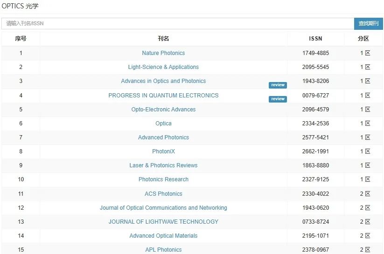Select ISSN 2378-0967 cell
The width and height of the screenshot is (384, 254).
tap(315, 249)
